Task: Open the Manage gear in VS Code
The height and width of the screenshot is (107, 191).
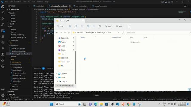Action: [x=3, y=95]
